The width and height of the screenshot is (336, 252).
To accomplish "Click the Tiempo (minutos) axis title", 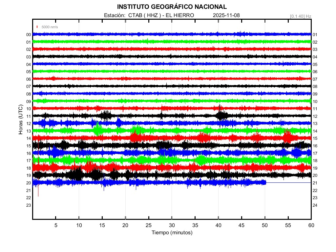I will [x=172, y=233].
